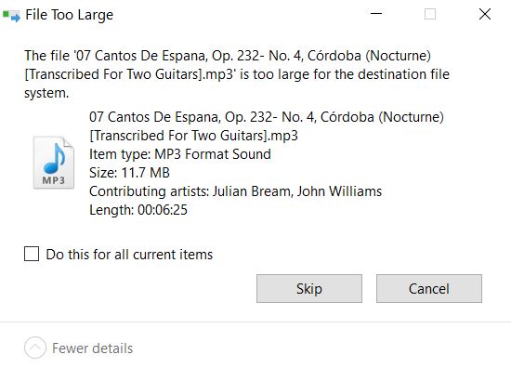Click the Length: 00:06:25 line
This screenshot has width=511, height=368.
pyautogui.click(x=138, y=210)
